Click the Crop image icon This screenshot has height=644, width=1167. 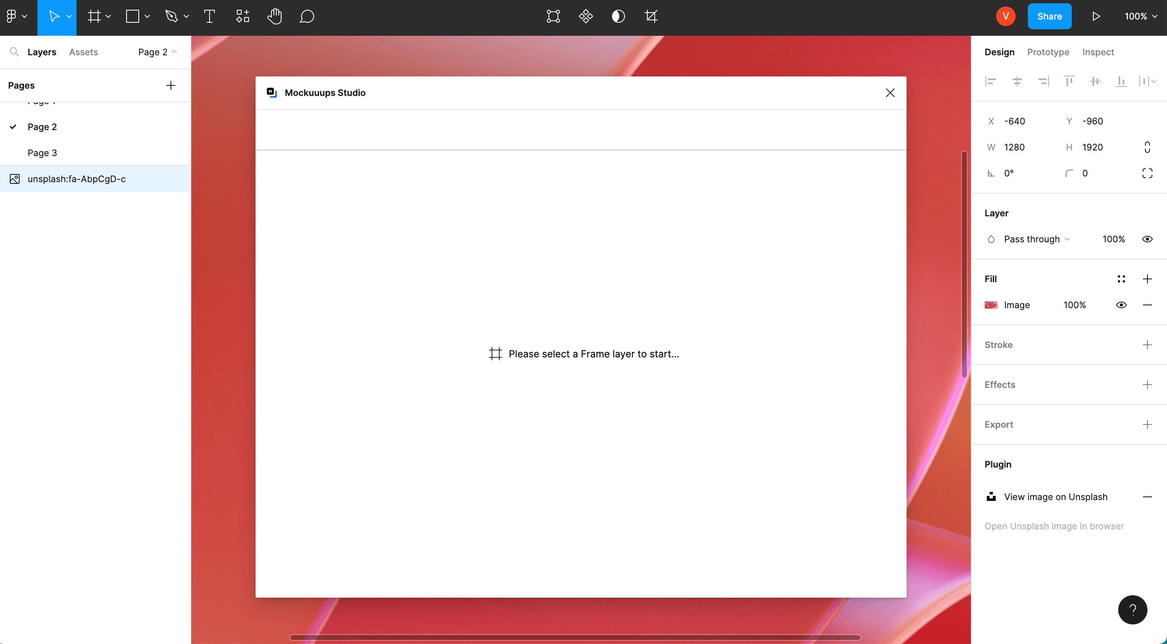(651, 17)
